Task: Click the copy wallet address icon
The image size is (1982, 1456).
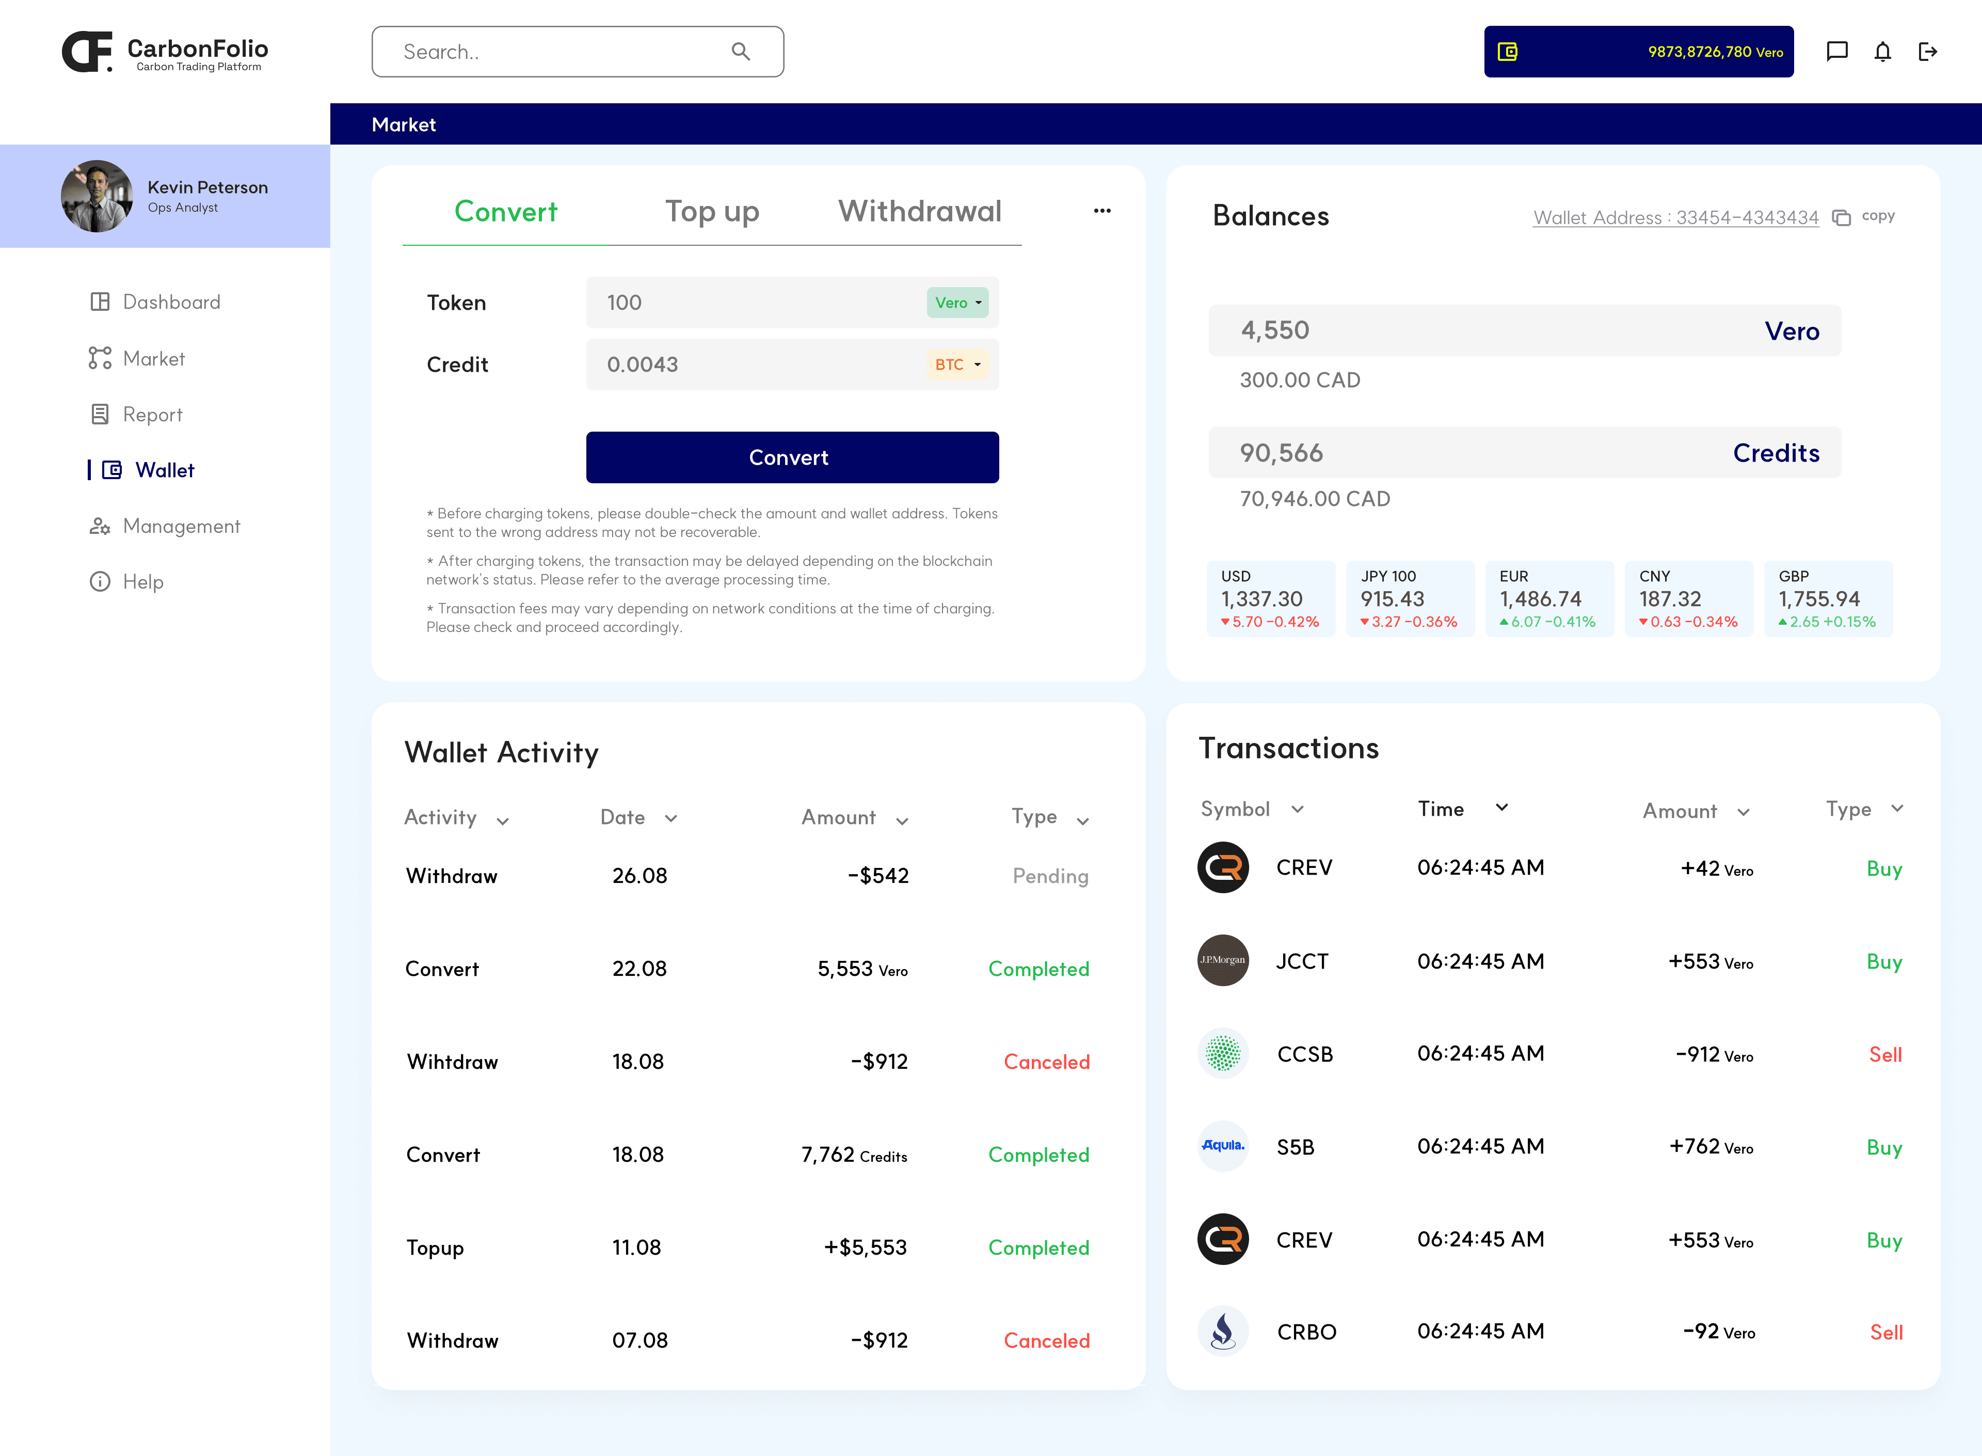Action: tap(1840, 217)
